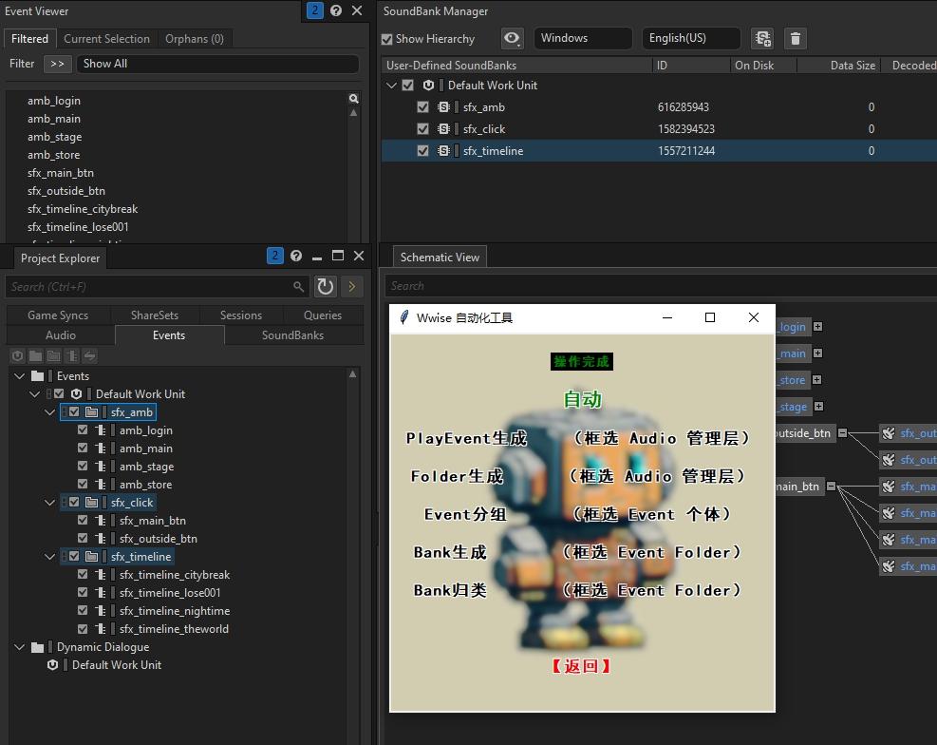The image size is (937, 745).
Task: Click sfx_main_btn event icon in Project Explorer
Action: click(101, 520)
